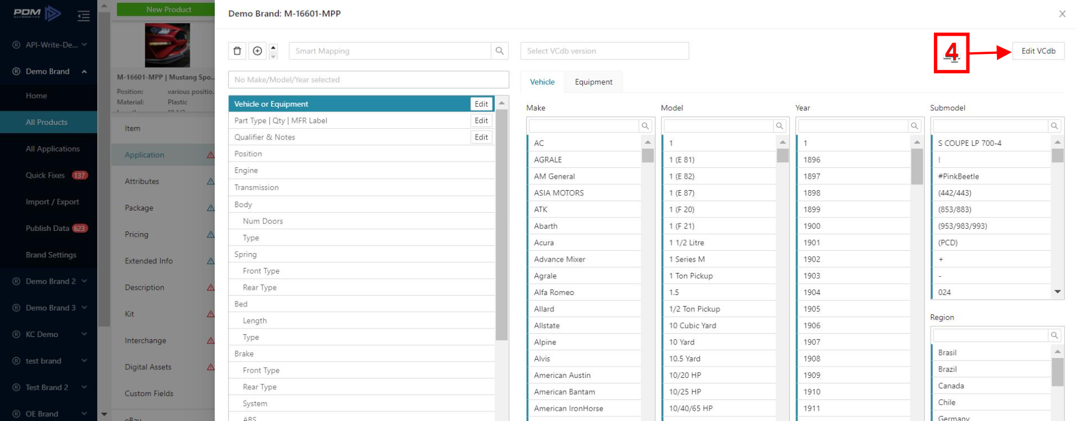The width and height of the screenshot is (1076, 421).
Task: Switch to the Vehicle tab
Action: click(542, 82)
